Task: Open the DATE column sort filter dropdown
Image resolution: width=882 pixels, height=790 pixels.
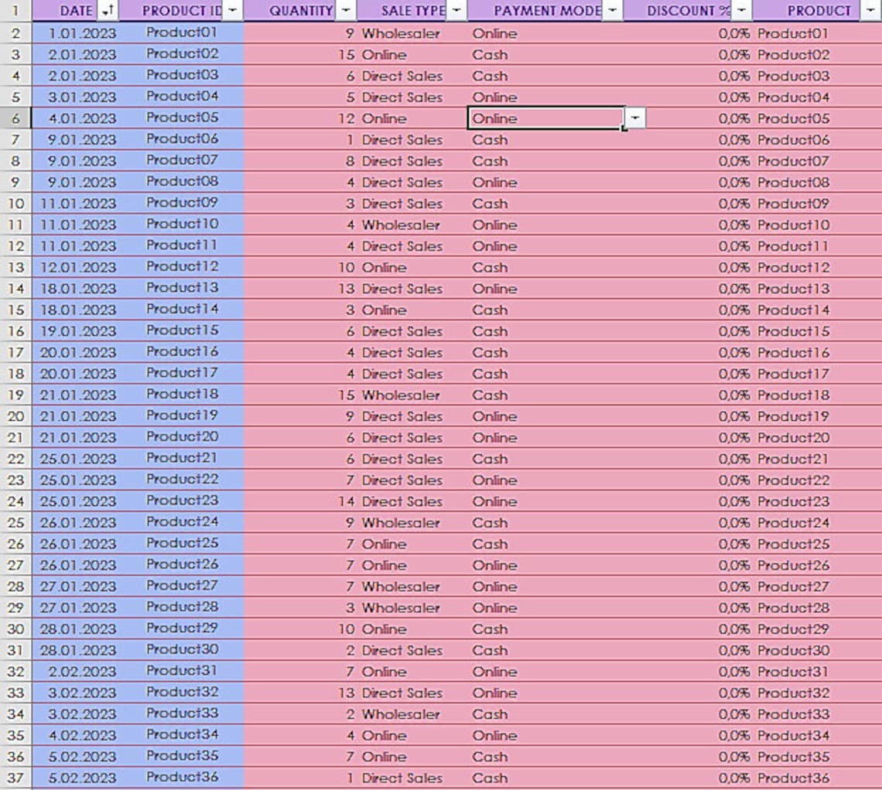Action: (108, 10)
